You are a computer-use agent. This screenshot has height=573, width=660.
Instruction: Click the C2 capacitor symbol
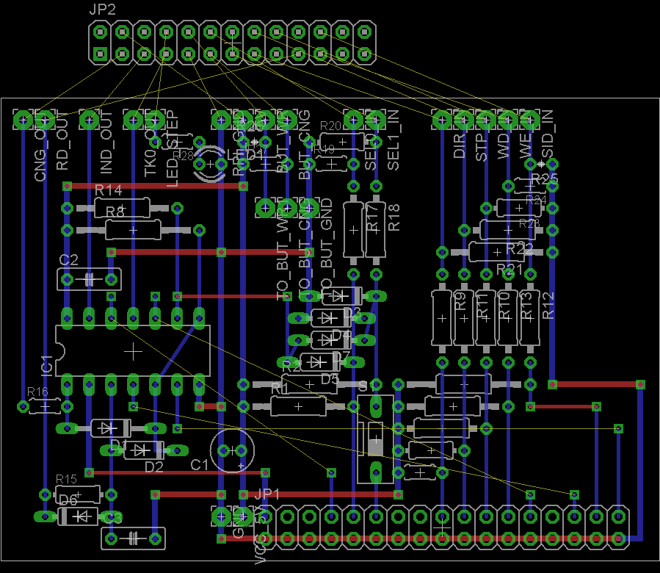(x=89, y=279)
